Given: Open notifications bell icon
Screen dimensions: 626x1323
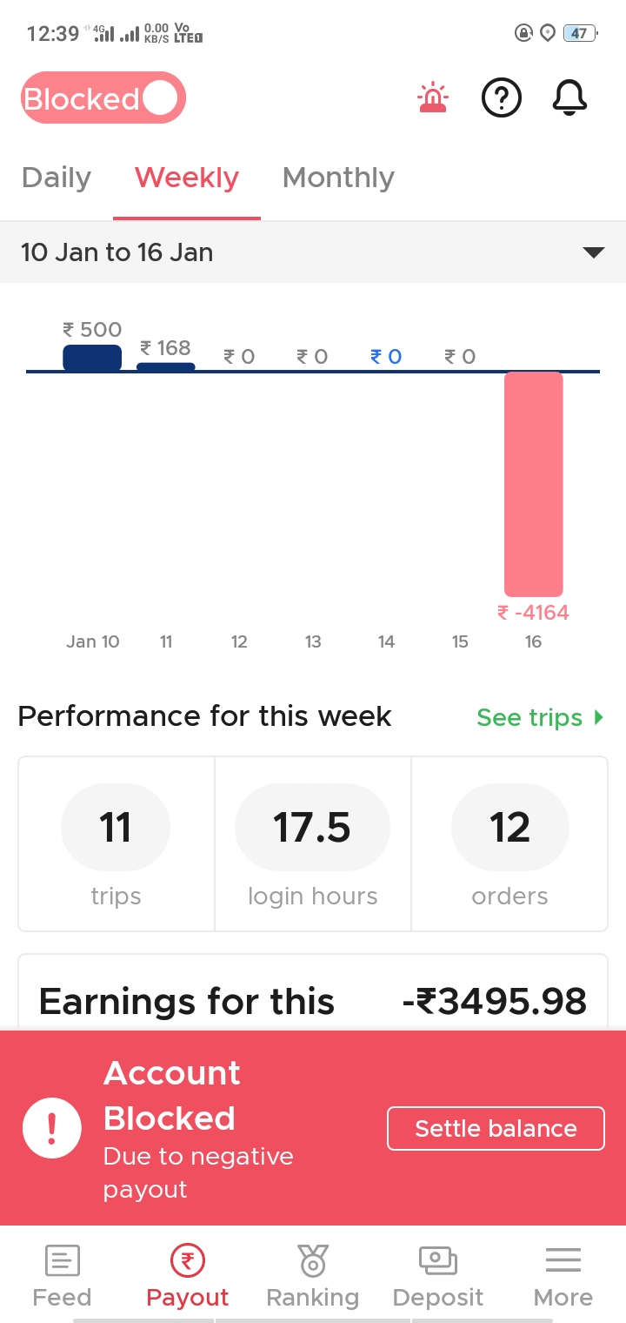Looking at the screenshot, I should pos(570,98).
